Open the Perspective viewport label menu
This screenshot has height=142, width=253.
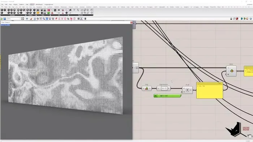(x=5, y=25)
